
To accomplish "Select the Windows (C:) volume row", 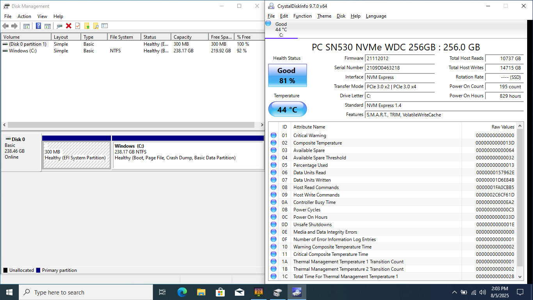I will [x=133, y=51].
